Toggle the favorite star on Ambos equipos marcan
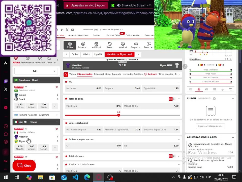This screenshot has width=242, height=182. click(x=66, y=140)
